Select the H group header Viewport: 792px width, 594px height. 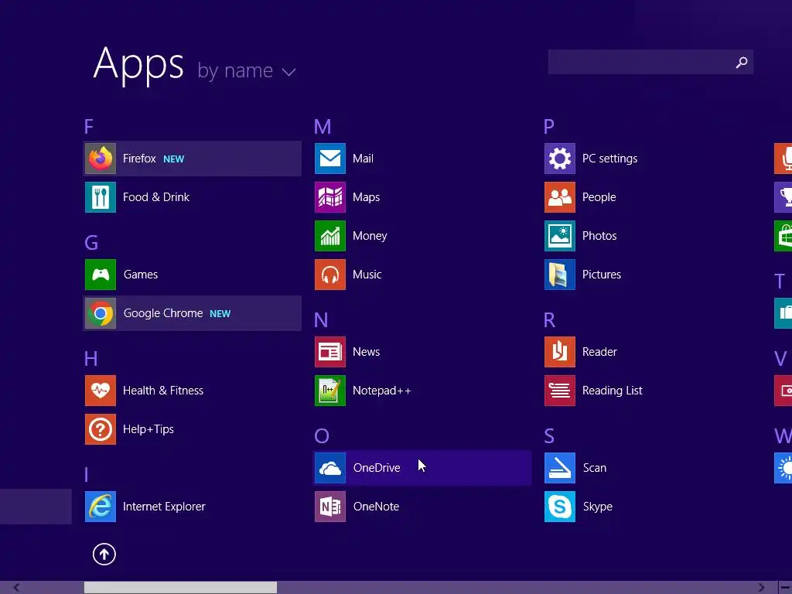click(x=91, y=359)
